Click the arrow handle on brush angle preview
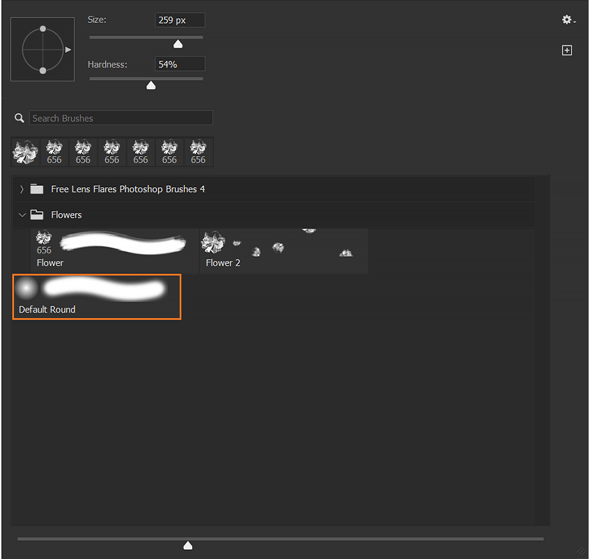 [68, 49]
